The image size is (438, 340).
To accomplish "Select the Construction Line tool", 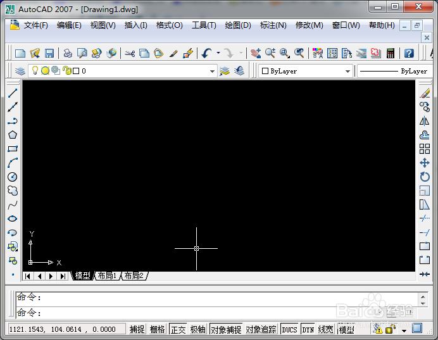I will point(13,107).
